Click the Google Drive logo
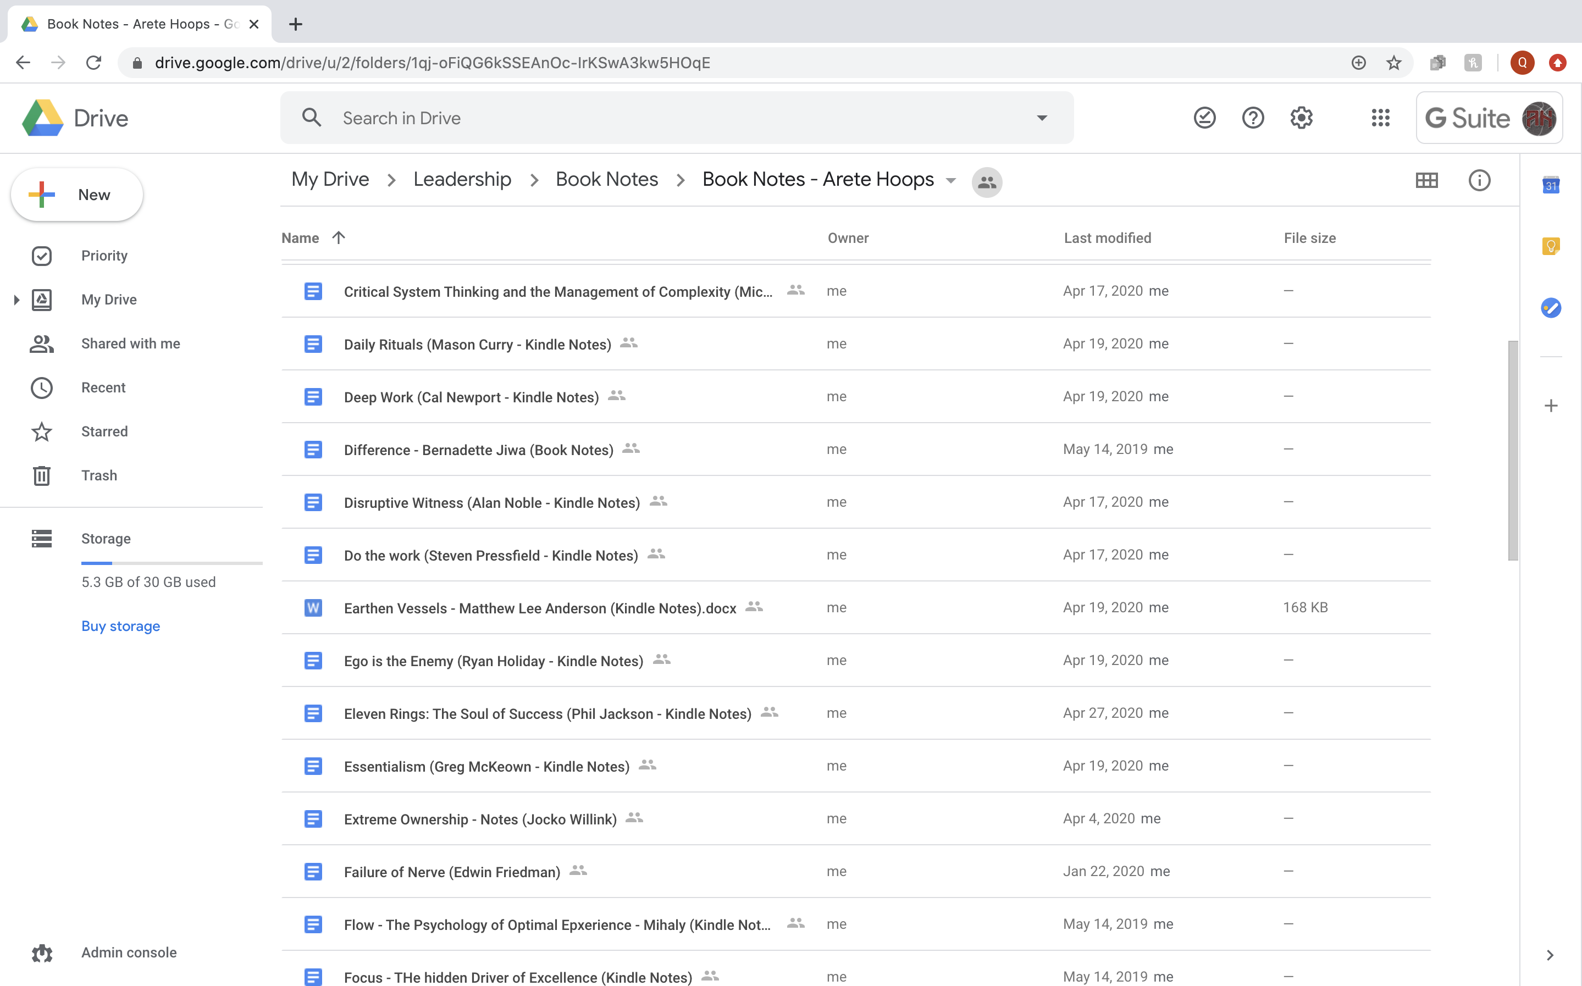This screenshot has width=1582, height=986. pyautogui.click(x=42, y=118)
